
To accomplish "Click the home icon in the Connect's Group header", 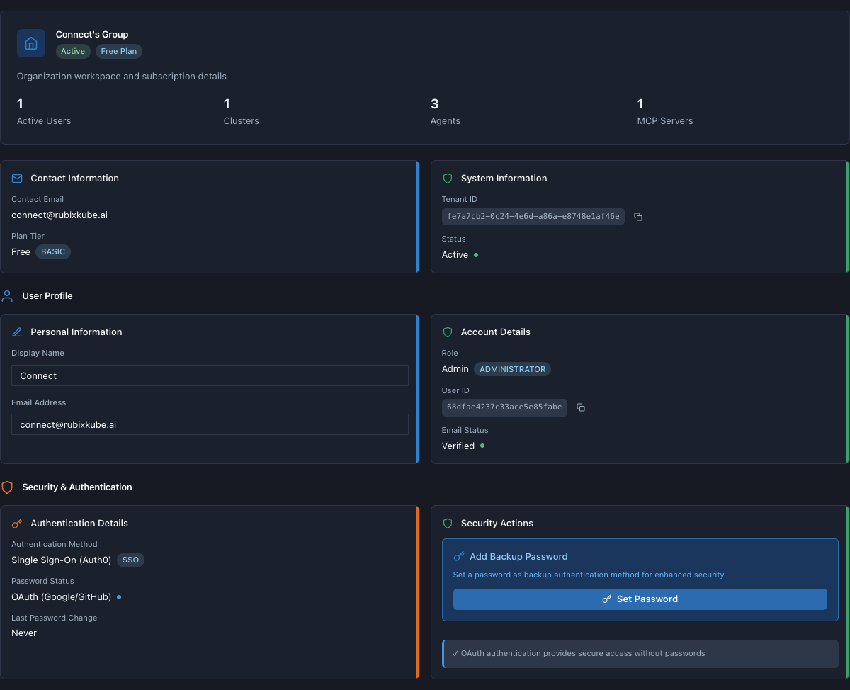I will click(30, 43).
